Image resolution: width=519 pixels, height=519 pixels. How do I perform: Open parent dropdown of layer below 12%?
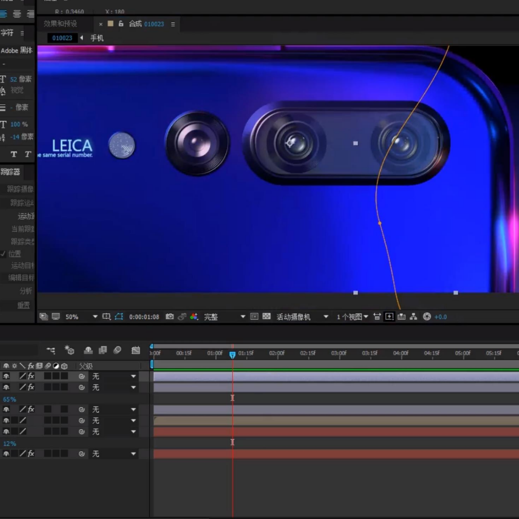click(114, 454)
